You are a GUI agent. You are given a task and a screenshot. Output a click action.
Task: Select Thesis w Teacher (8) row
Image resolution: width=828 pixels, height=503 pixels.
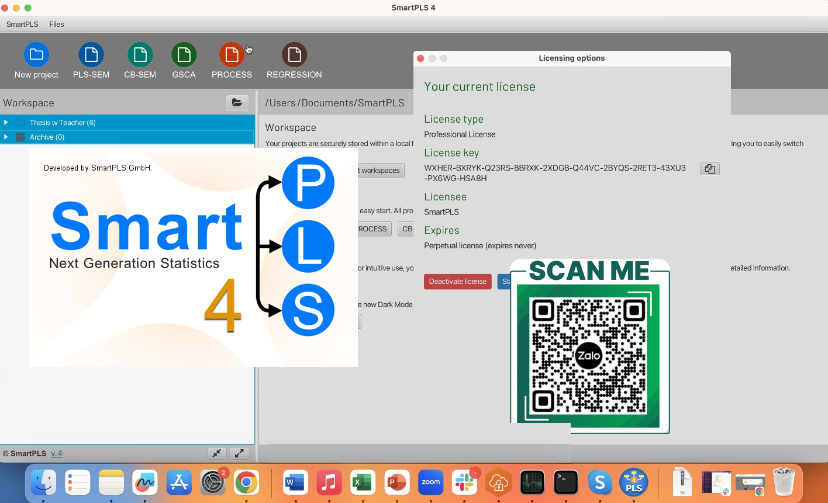click(x=127, y=123)
